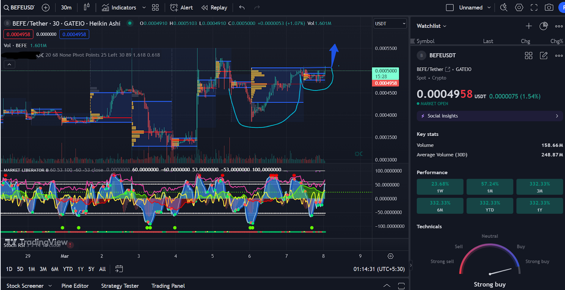Create a new Alert
This screenshot has height=290, width=565.
click(182, 7)
